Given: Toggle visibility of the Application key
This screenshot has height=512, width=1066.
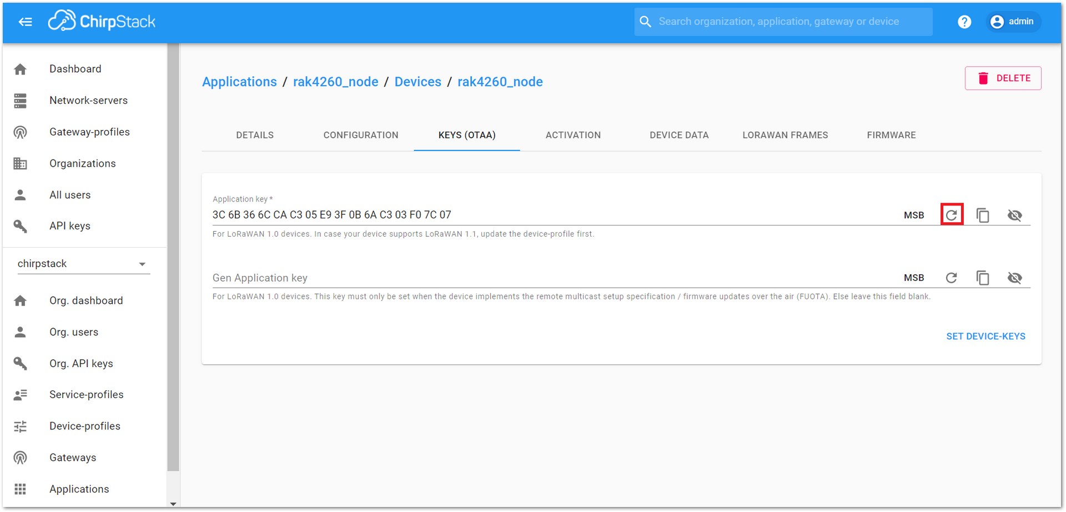Looking at the screenshot, I should (x=1014, y=215).
